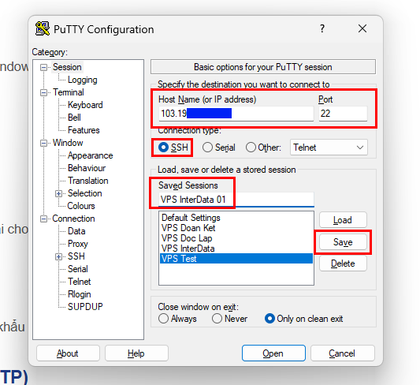Open the Telnet connection type dropdown
This screenshot has width=420, height=385.
click(x=329, y=148)
